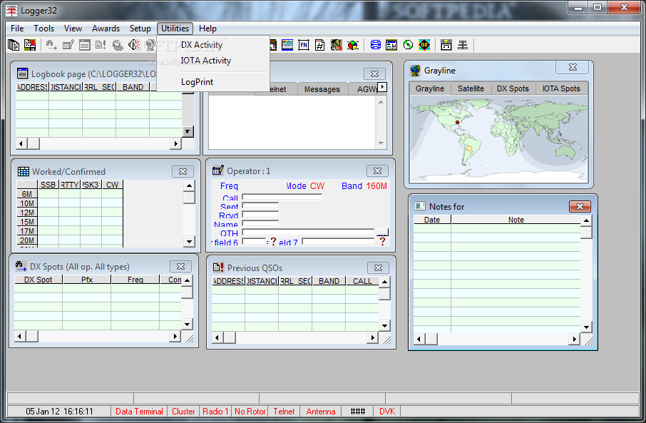
Task: Open the Setup menu
Action: [140, 29]
